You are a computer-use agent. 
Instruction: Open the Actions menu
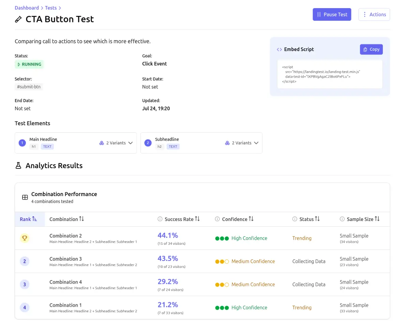tap(374, 15)
